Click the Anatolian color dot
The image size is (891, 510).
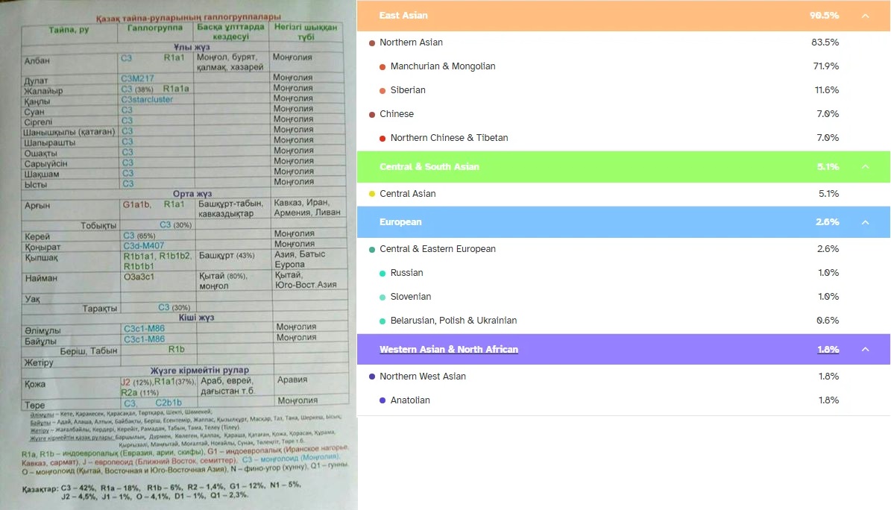coord(382,400)
